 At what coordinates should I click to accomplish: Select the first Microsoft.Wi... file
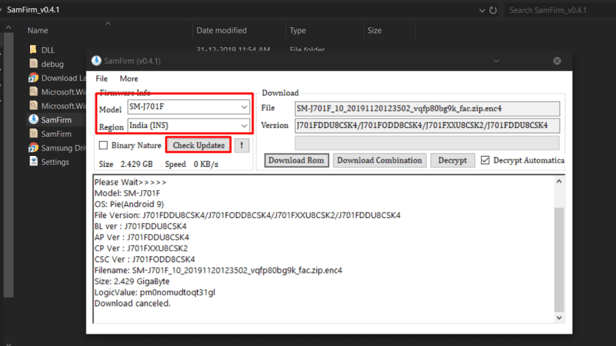click(57, 92)
